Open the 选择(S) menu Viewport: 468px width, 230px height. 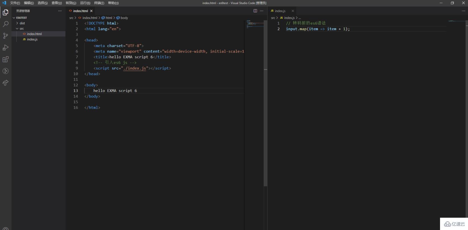point(43,3)
